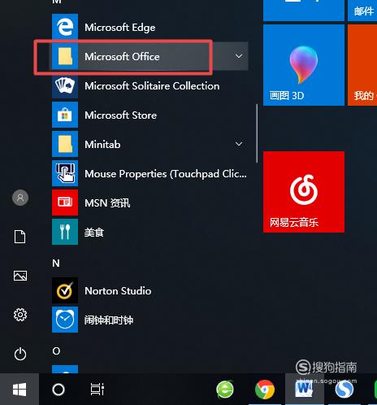
Task: Expand the Microsoft Office folder chevron
Action: coord(239,56)
